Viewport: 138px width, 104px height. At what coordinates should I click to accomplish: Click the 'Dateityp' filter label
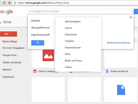(x=36, y=21)
